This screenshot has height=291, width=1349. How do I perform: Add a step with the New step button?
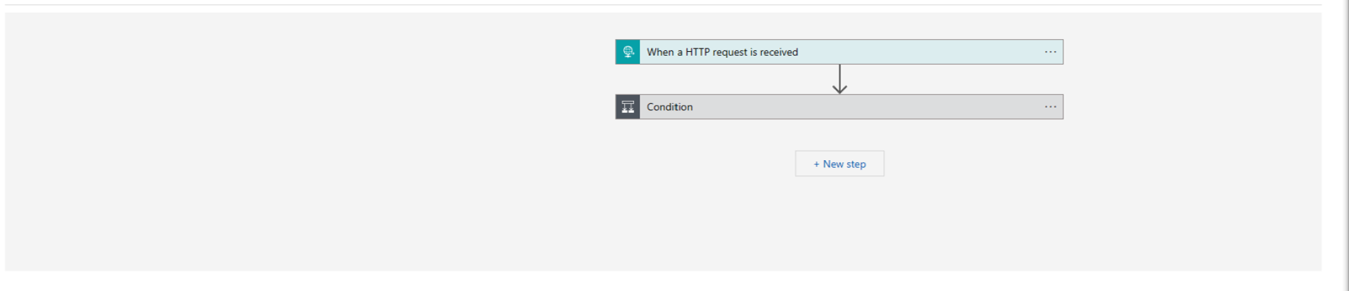coord(840,163)
